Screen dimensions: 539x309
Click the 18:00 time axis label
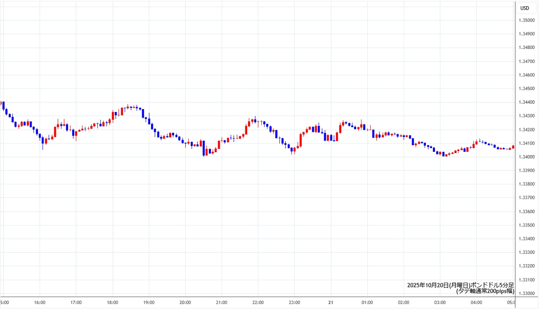(x=112, y=302)
